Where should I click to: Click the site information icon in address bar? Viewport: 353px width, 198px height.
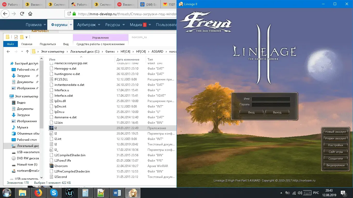(69, 14)
